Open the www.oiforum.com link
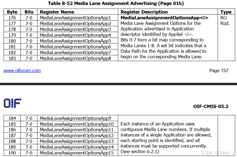 (22, 70)
